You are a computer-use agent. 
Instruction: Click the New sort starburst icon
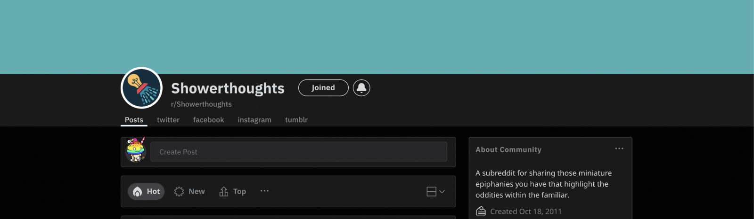click(x=179, y=191)
